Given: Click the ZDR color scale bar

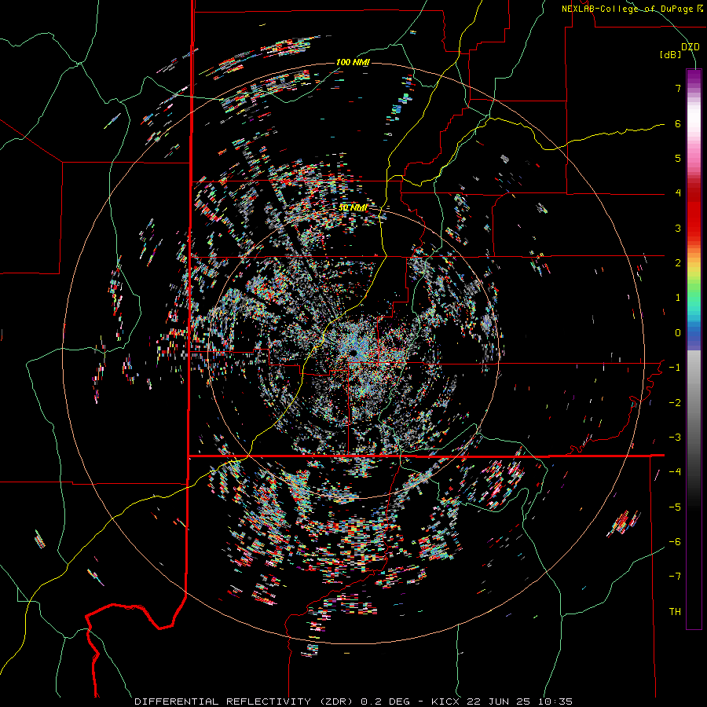Looking at the screenshot, I should tap(694, 349).
